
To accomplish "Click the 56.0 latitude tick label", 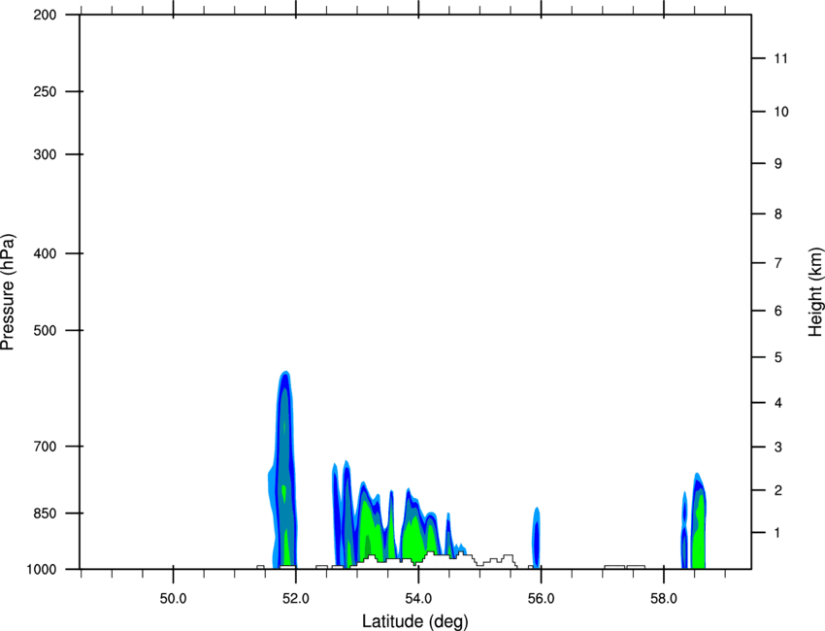I will (542, 599).
